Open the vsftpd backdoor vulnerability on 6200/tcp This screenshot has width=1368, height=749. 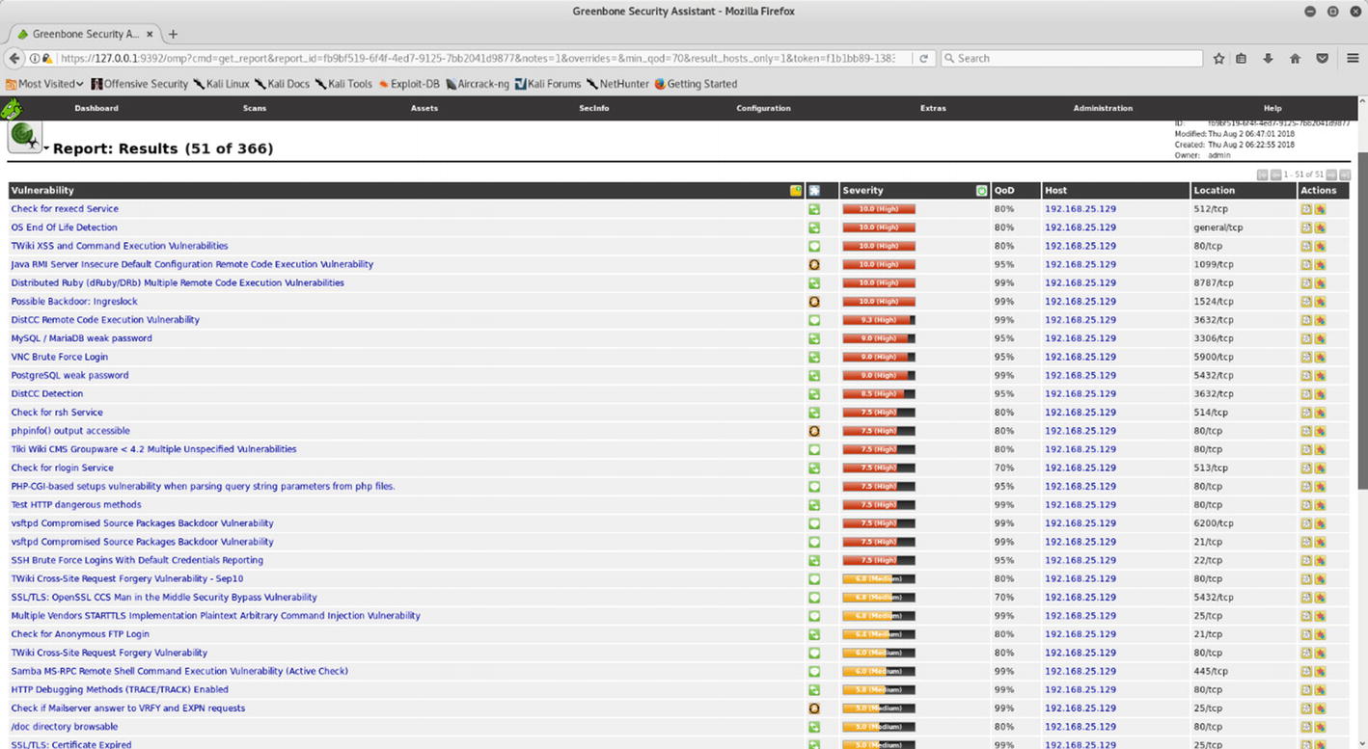point(142,523)
